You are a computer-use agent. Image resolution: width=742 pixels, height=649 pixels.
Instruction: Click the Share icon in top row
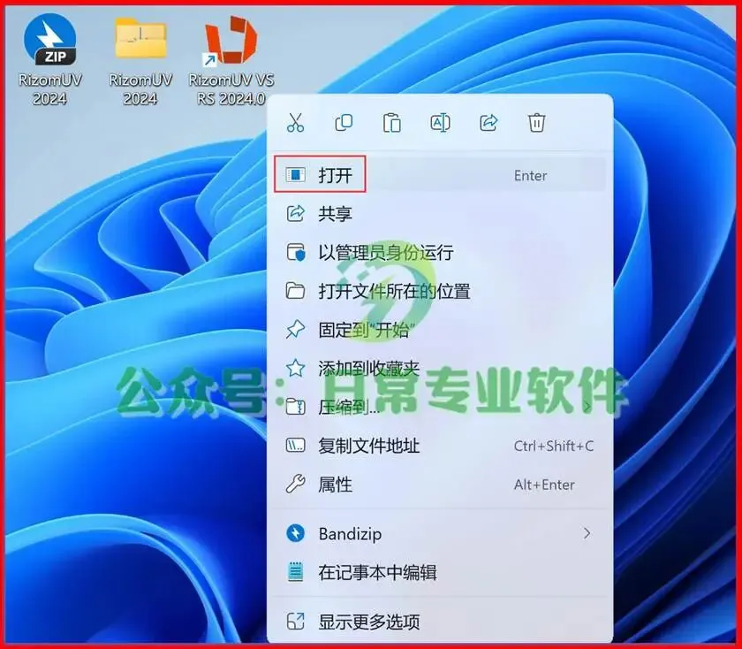tap(488, 123)
